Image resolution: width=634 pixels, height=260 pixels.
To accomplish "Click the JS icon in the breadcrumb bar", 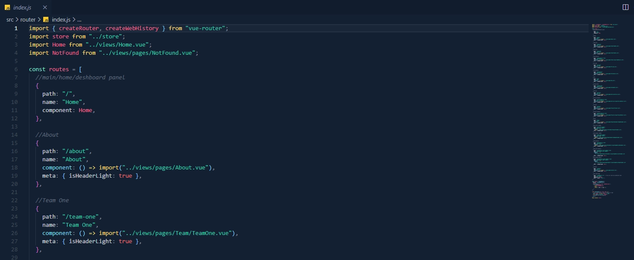I will [x=45, y=19].
